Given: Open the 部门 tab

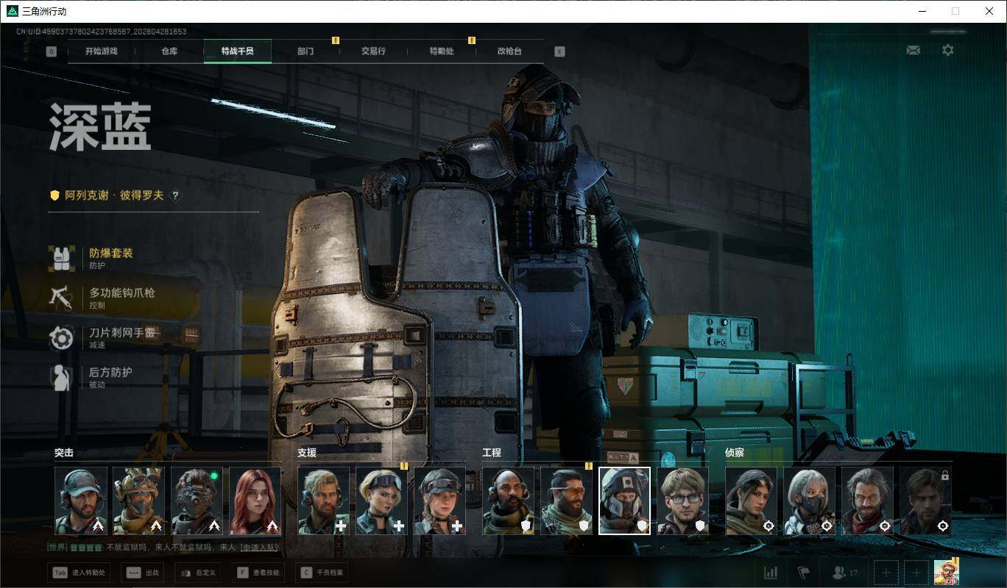Looking at the screenshot, I should point(305,51).
